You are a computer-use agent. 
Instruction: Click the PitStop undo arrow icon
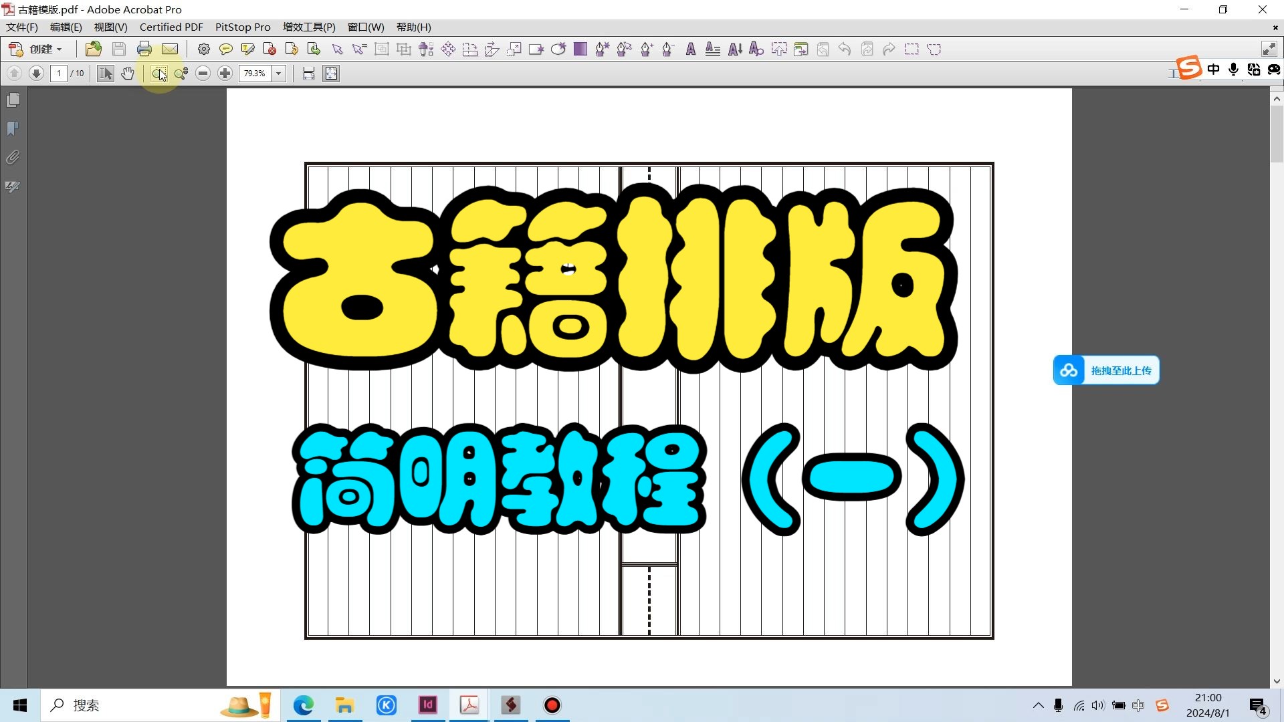tap(845, 49)
